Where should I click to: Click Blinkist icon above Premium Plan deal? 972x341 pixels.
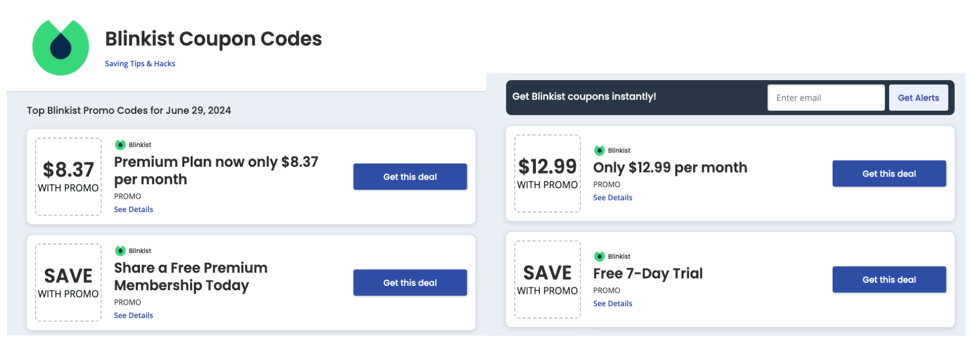120,145
